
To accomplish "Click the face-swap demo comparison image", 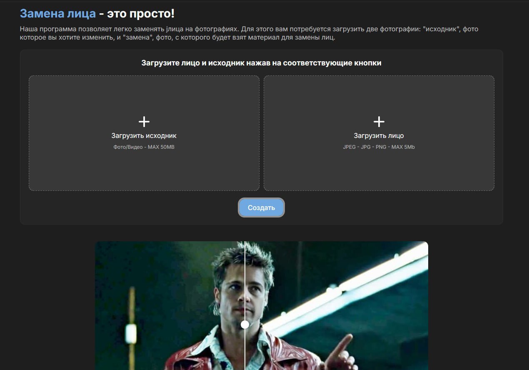I will point(262,306).
